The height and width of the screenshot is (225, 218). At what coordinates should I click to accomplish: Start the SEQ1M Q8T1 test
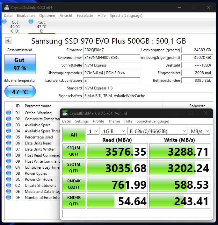[x=74, y=151]
